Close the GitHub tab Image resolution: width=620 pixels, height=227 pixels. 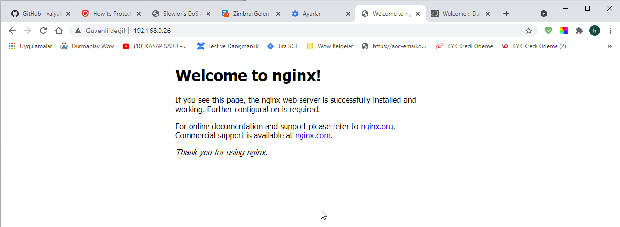(68, 14)
